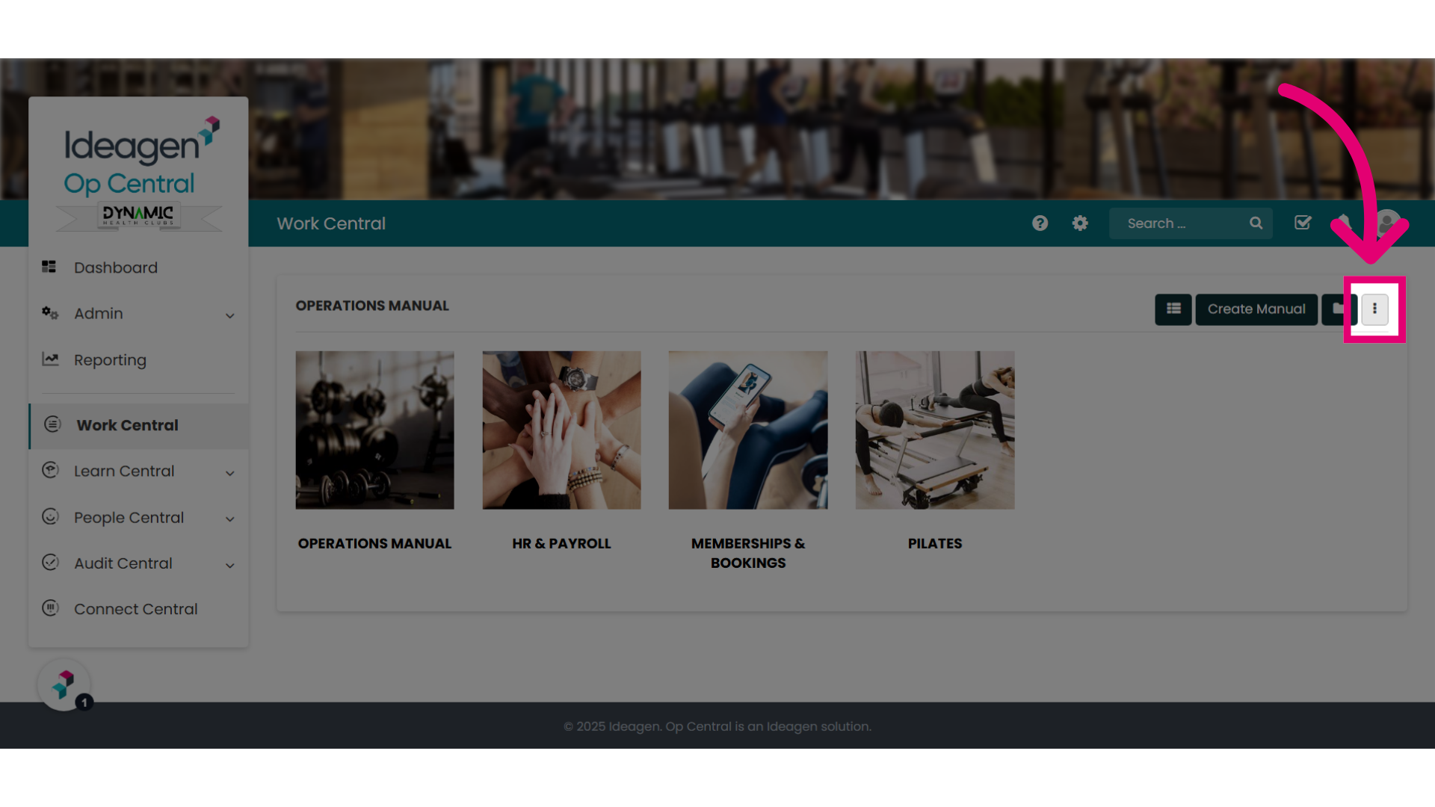Click the Learn Central circle icon

(50, 470)
